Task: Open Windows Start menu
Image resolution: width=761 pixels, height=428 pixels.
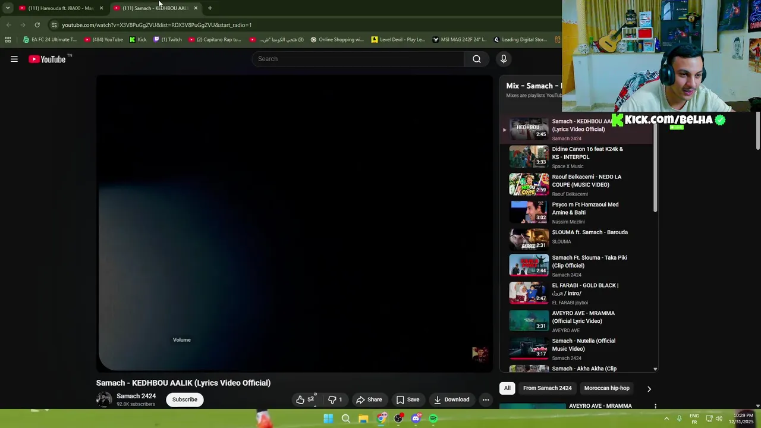Action: (x=328, y=418)
